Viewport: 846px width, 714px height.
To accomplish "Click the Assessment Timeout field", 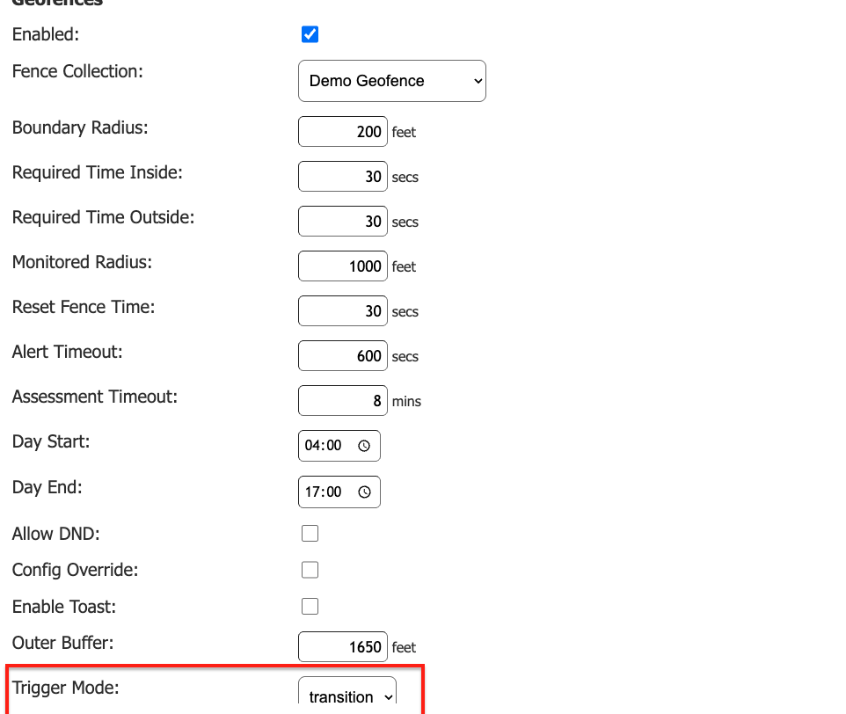I will click(343, 400).
